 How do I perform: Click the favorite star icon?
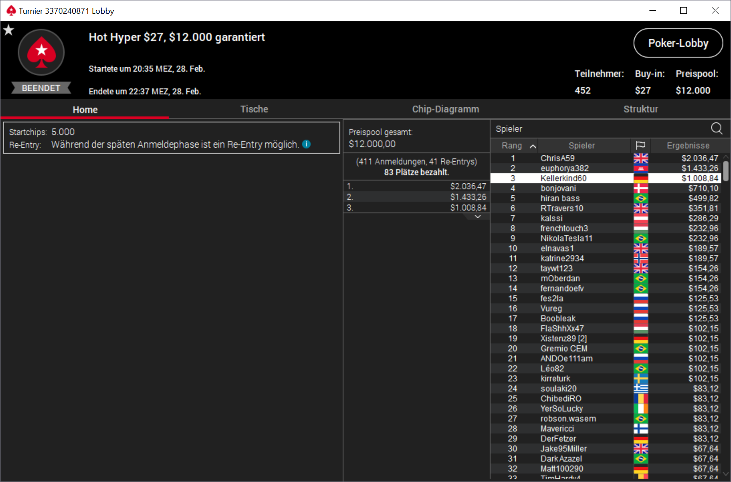pos(8,30)
